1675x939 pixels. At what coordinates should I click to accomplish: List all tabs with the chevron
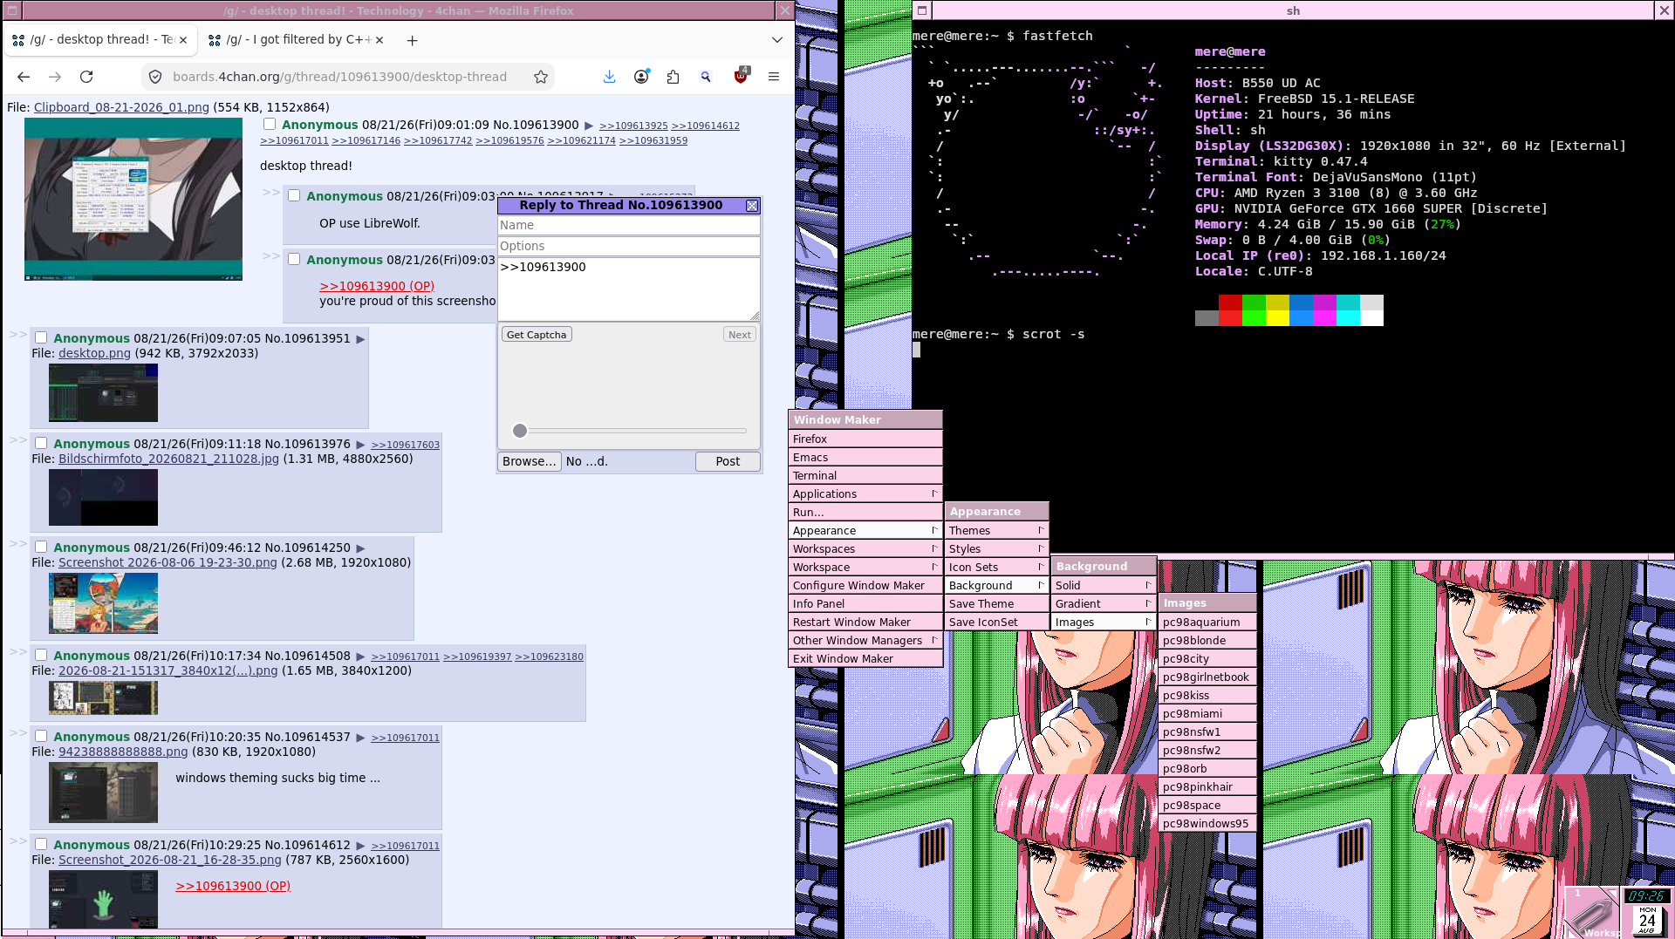coord(777,40)
